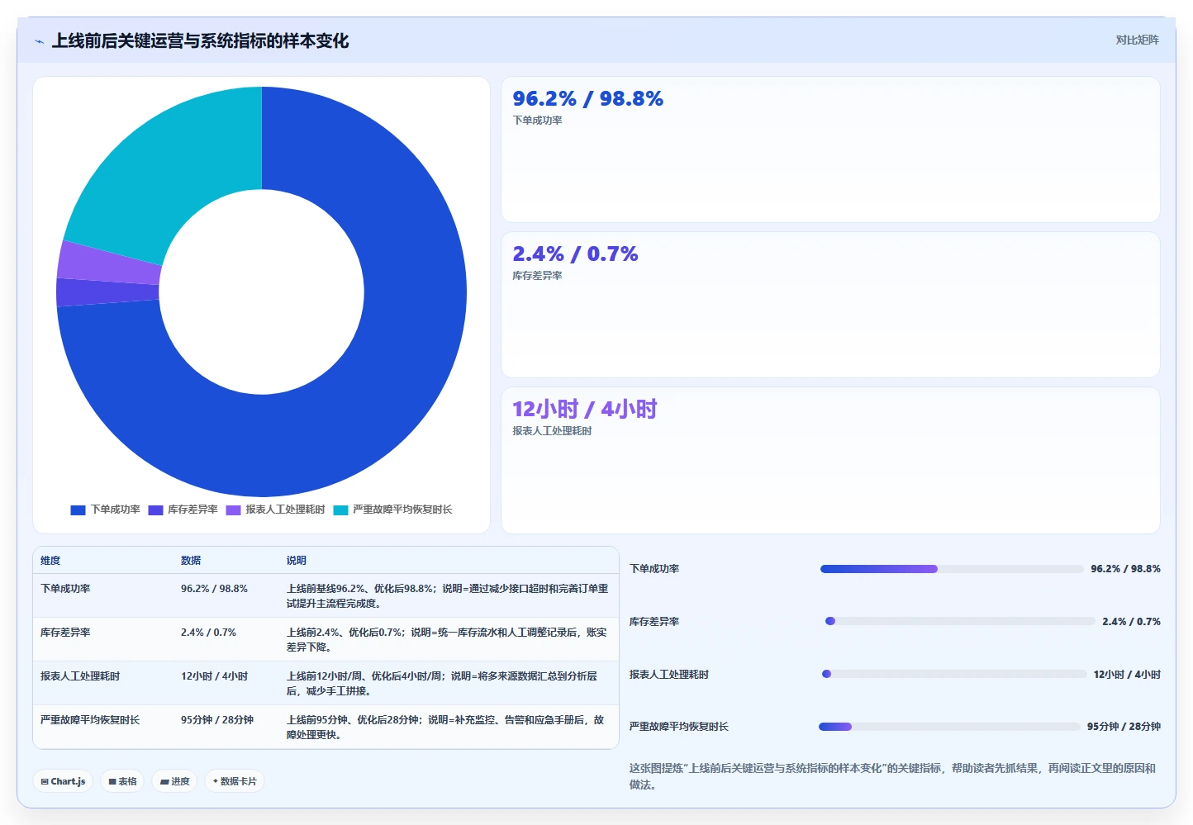The height and width of the screenshot is (825, 1193).
Task: Click the caption paragraph starting 这张图提炼
Action: 892,776
